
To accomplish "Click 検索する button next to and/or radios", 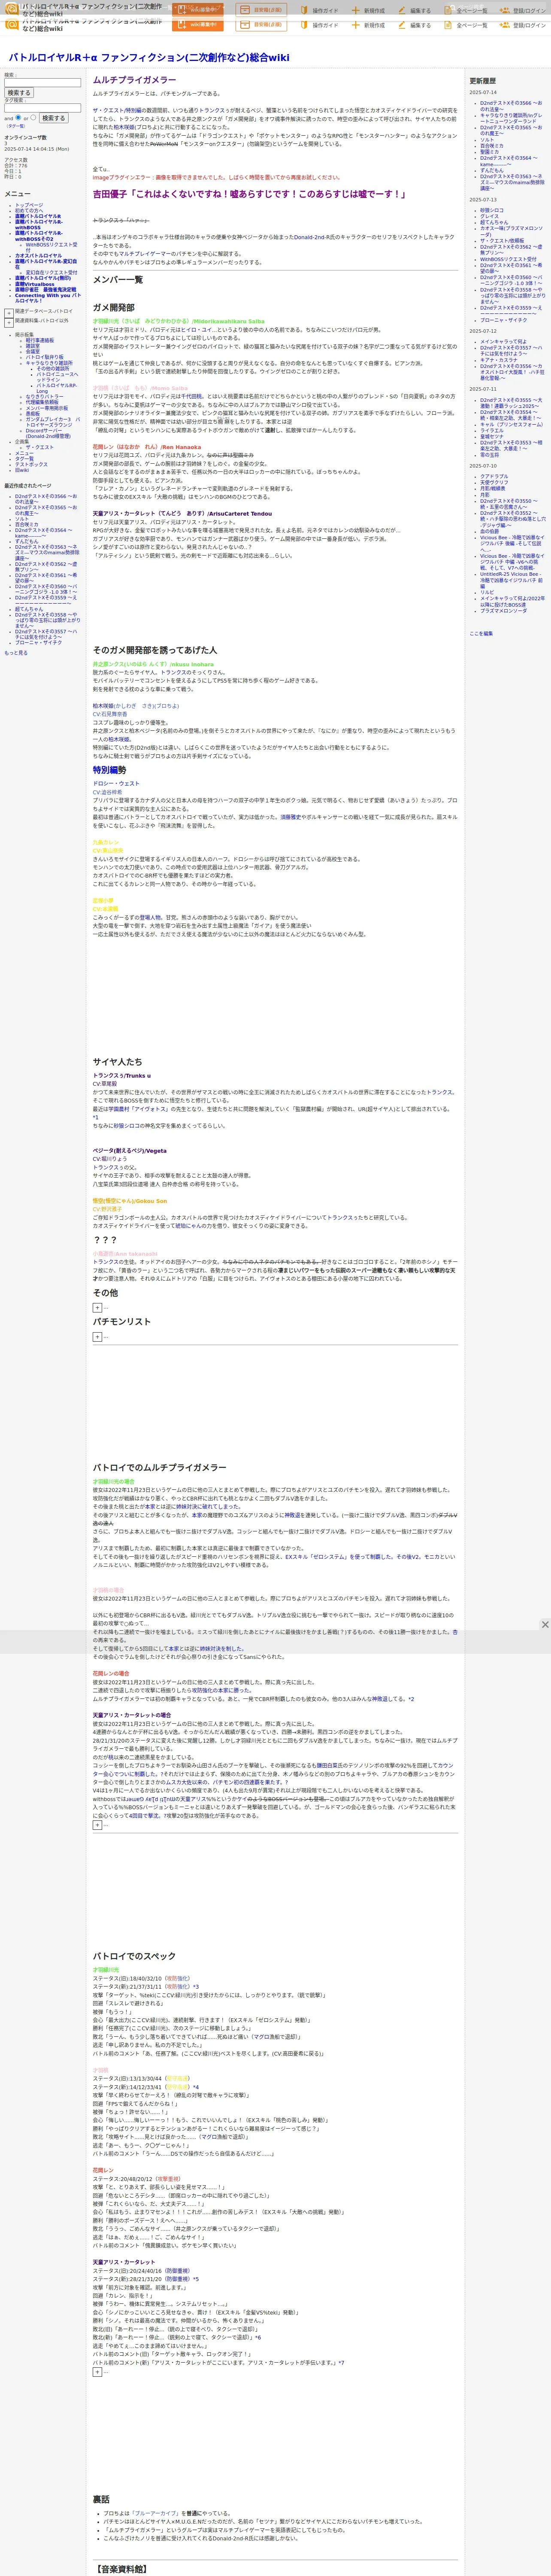I will point(53,118).
